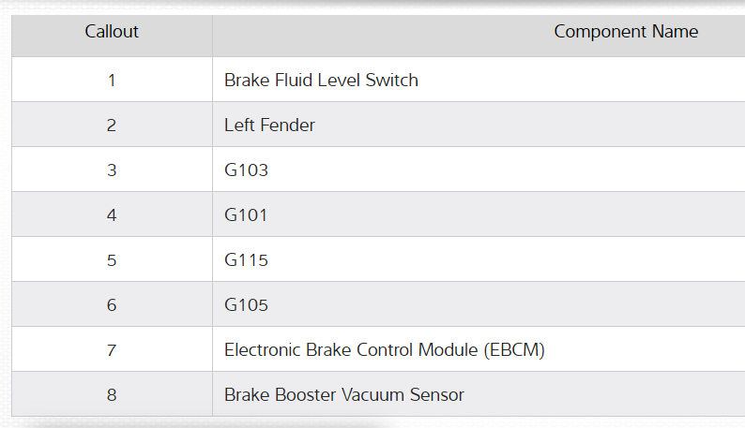Screen dimensions: 745x428
Task: Select callout number 8
Action: [x=112, y=395]
